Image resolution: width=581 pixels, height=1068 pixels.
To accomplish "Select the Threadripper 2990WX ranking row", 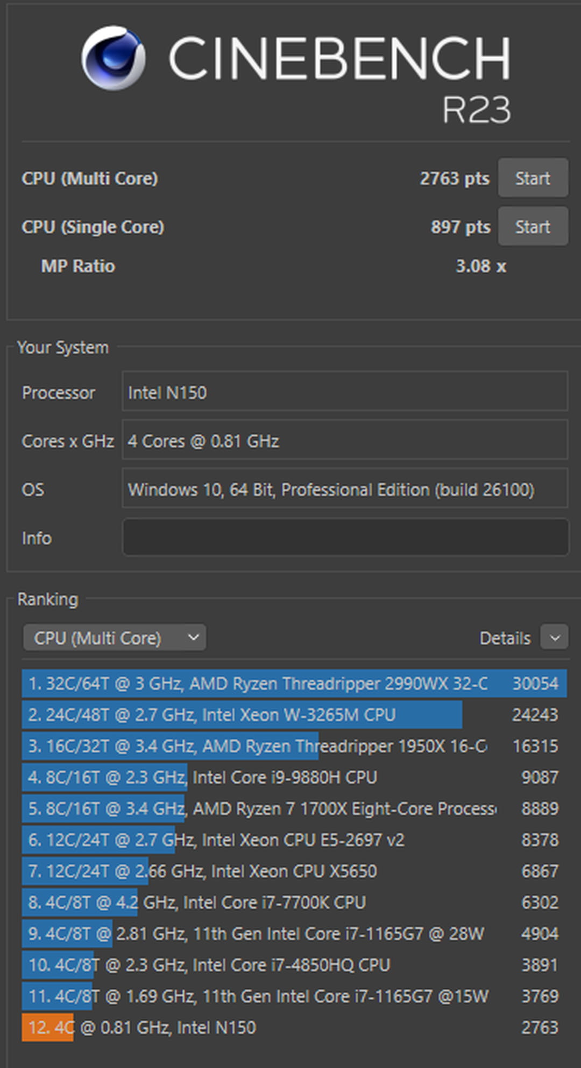I will [x=294, y=683].
